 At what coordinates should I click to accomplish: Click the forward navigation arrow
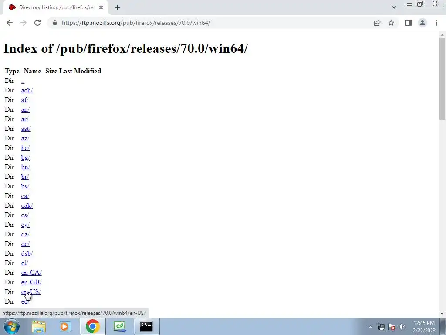tap(24, 23)
